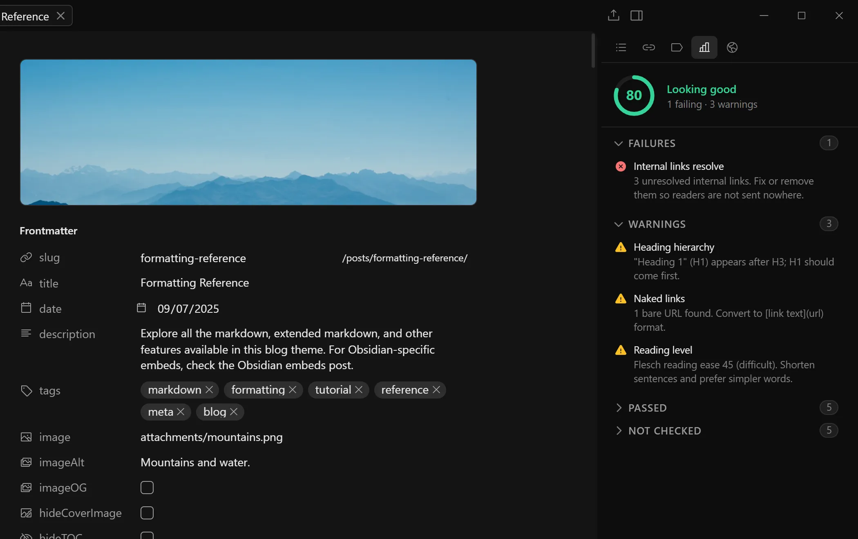This screenshot has height=539, width=858.
Task: Remove the tutorial tag
Action: [359, 390]
